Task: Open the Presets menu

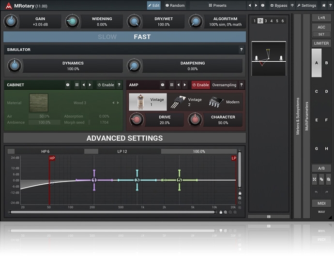Action: (217, 6)
